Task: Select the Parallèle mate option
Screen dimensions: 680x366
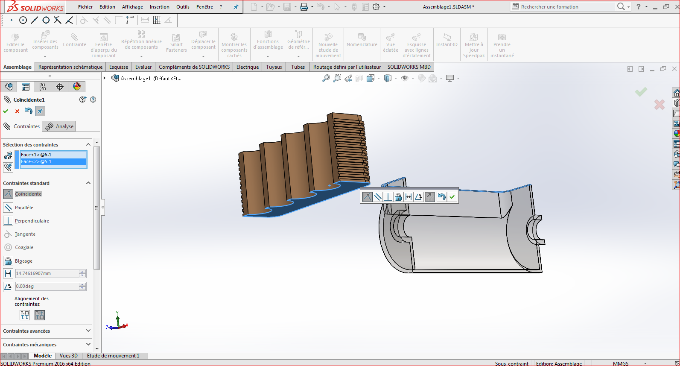Action: click(x=24, y=208)
